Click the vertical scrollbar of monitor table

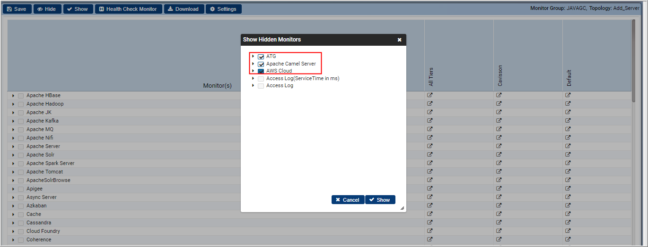pyautogui.click(x=633, y=61)
